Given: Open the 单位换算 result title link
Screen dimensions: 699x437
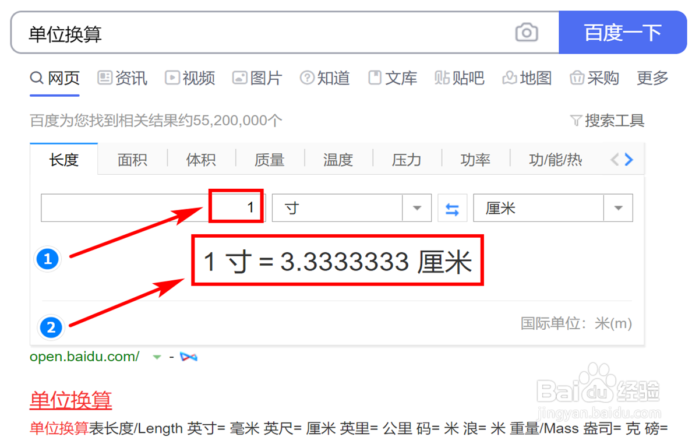Looking at the screenshot, I should pos(70,400).
